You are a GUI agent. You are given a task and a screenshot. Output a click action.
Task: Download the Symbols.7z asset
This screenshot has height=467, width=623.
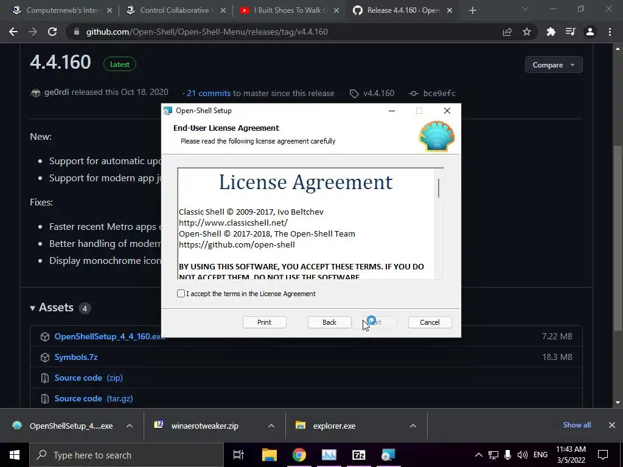coord(76,357)
